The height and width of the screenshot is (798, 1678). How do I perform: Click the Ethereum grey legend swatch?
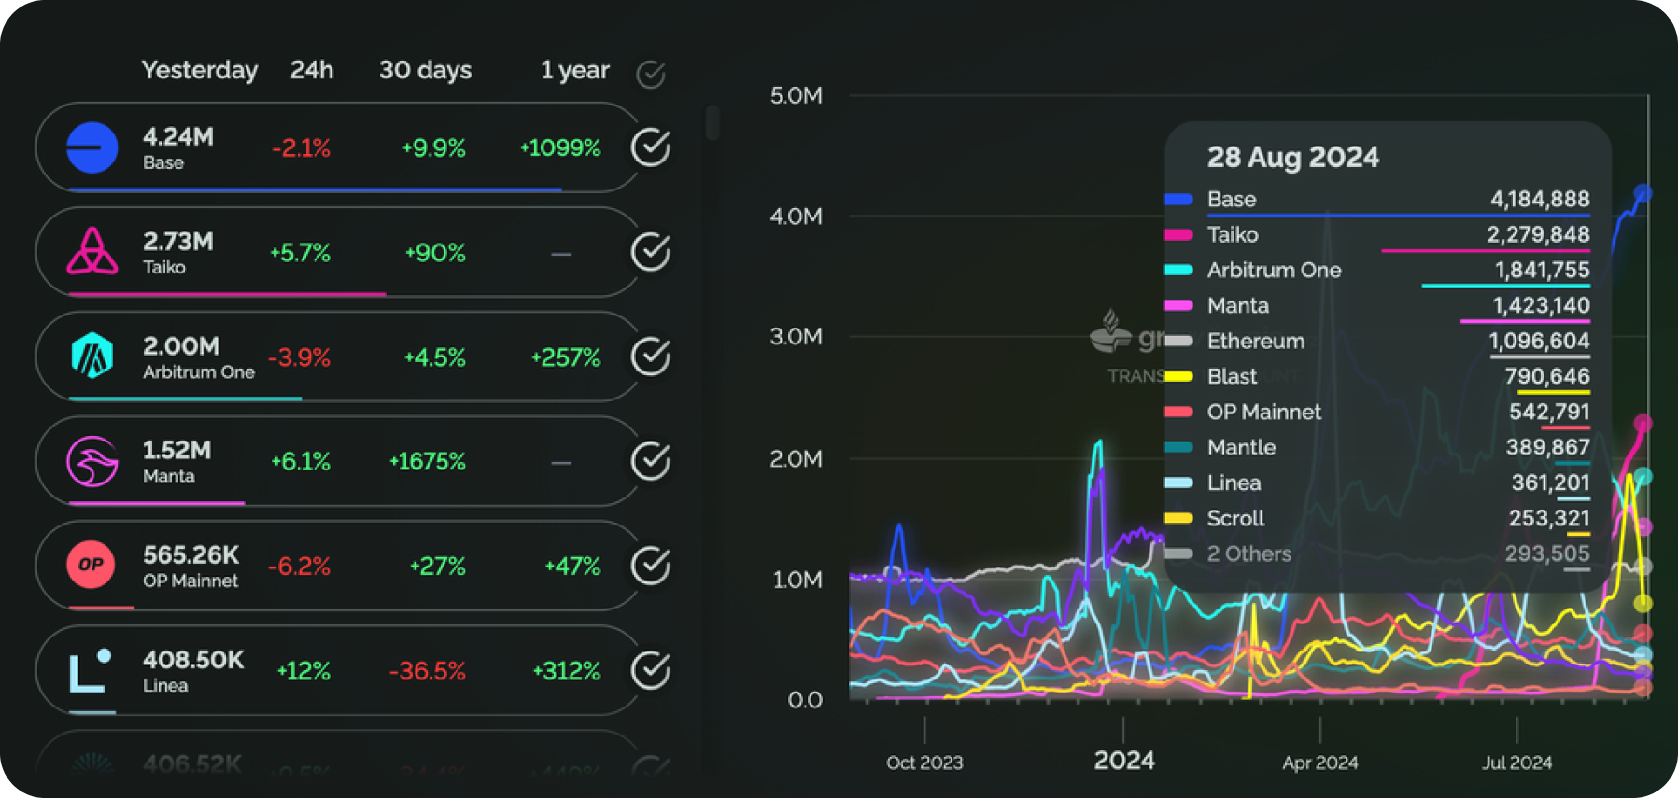[x=1178, y=341]
